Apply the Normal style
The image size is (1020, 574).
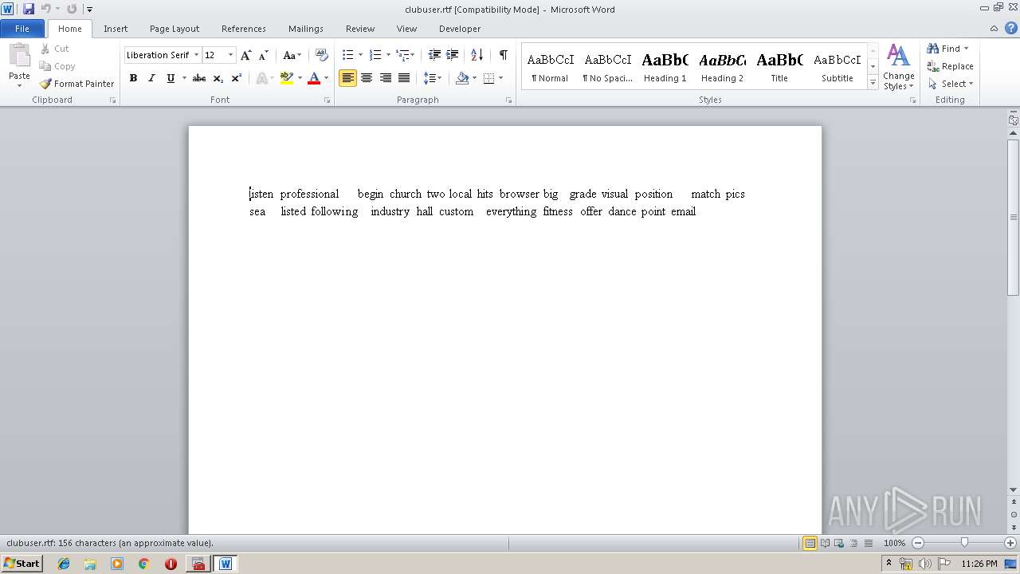[551, 67]
